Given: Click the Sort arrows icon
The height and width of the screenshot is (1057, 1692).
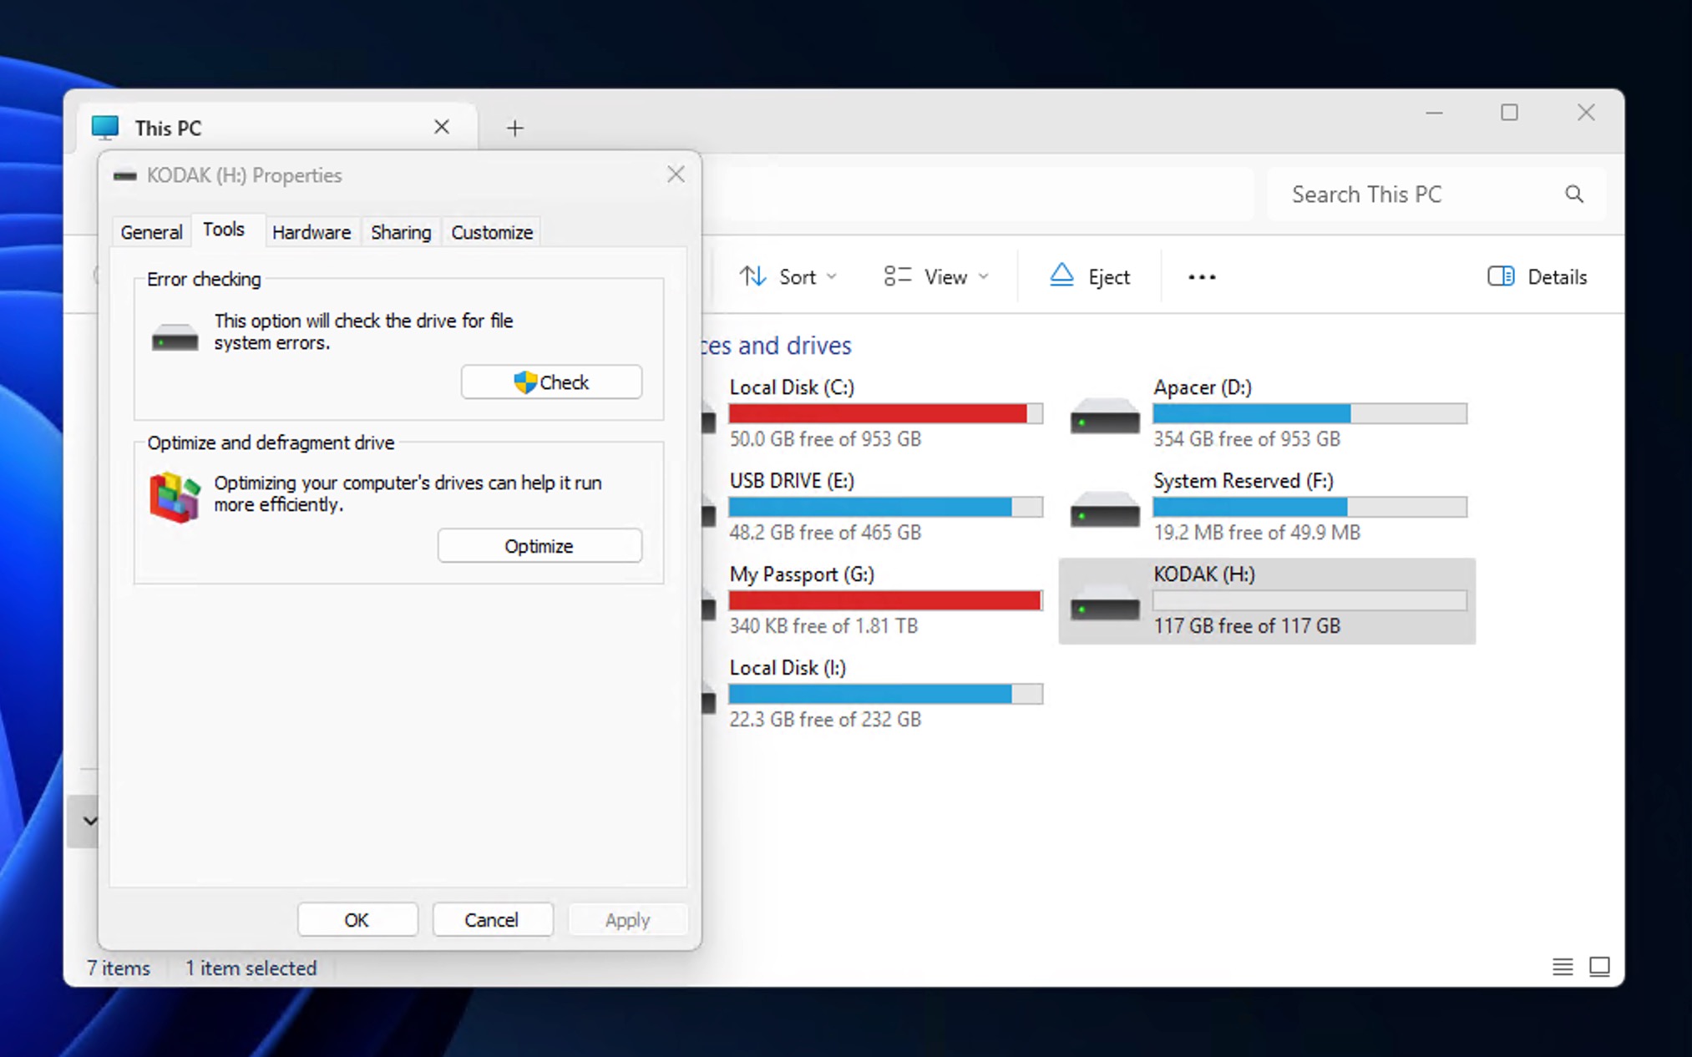Looking at the screenshot, I should point(753,276).
